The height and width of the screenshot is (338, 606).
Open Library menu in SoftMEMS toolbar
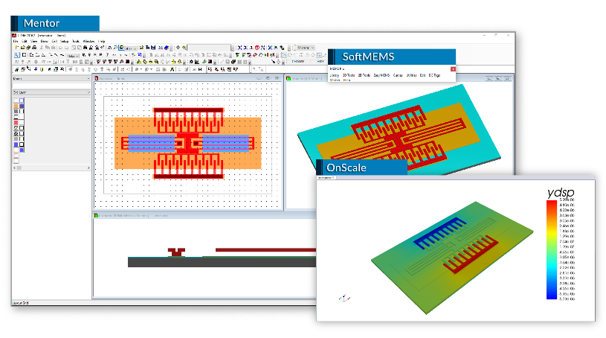pos(335,75)
